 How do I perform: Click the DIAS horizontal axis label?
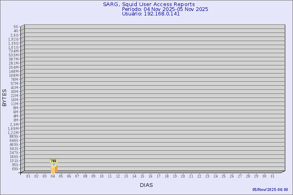(146, 185)
